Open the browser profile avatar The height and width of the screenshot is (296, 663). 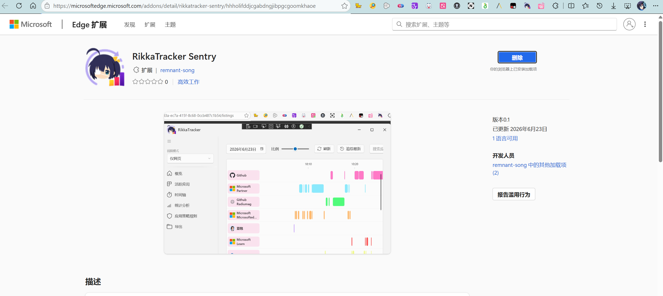tap(642, 6)
